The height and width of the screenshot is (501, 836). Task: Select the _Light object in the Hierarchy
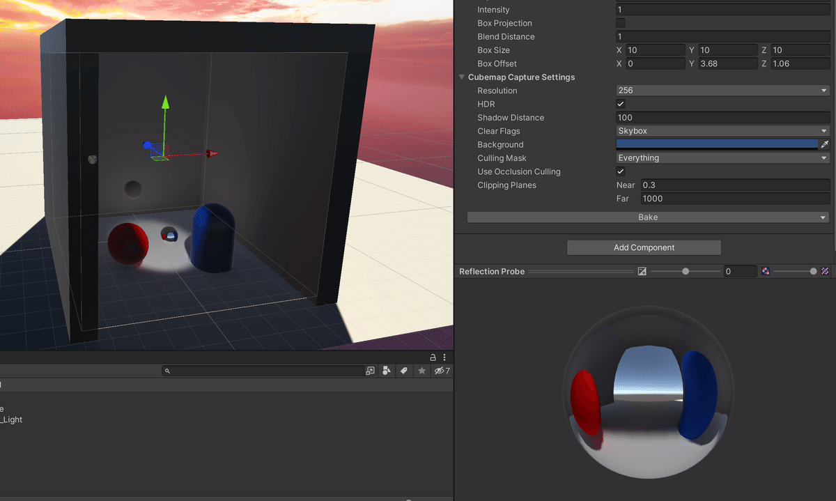pos(12,419)
